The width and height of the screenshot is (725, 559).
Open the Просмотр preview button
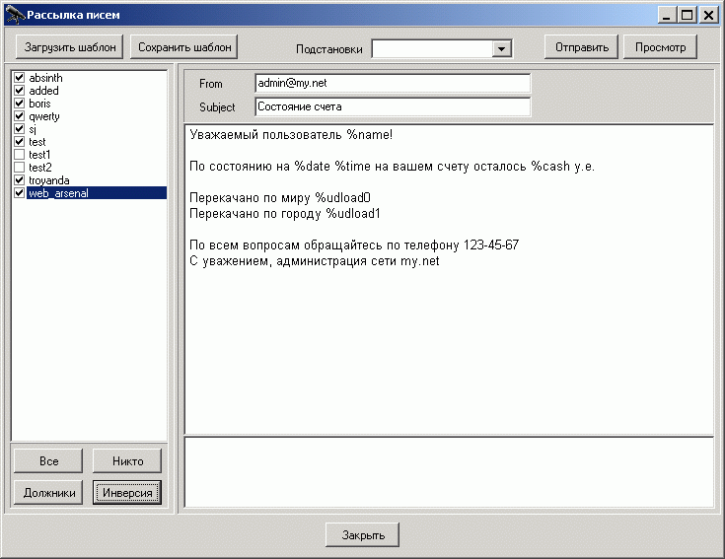coord(660,46)
